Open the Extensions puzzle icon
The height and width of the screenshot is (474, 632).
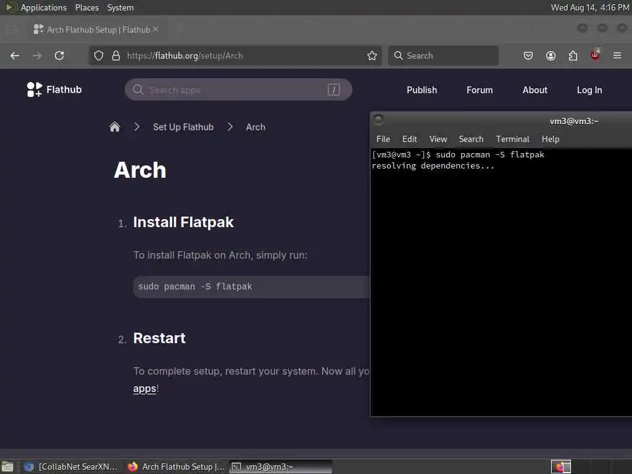[x=573, y=56]
